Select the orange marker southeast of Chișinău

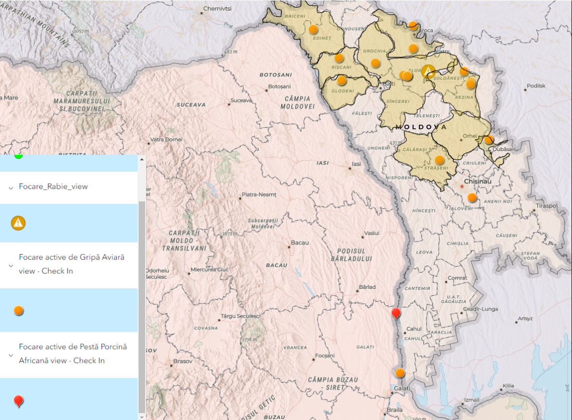click(x=472, y=198)
